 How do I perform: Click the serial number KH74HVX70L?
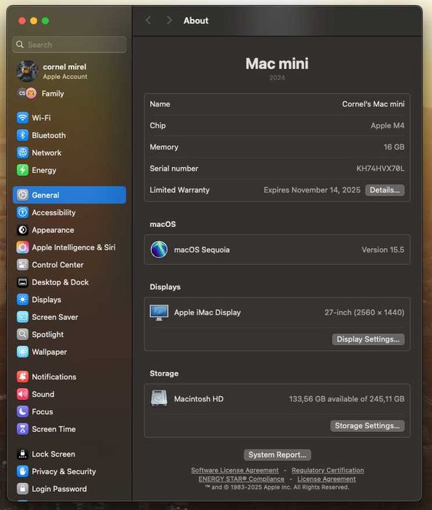click(x=380, y=169)
